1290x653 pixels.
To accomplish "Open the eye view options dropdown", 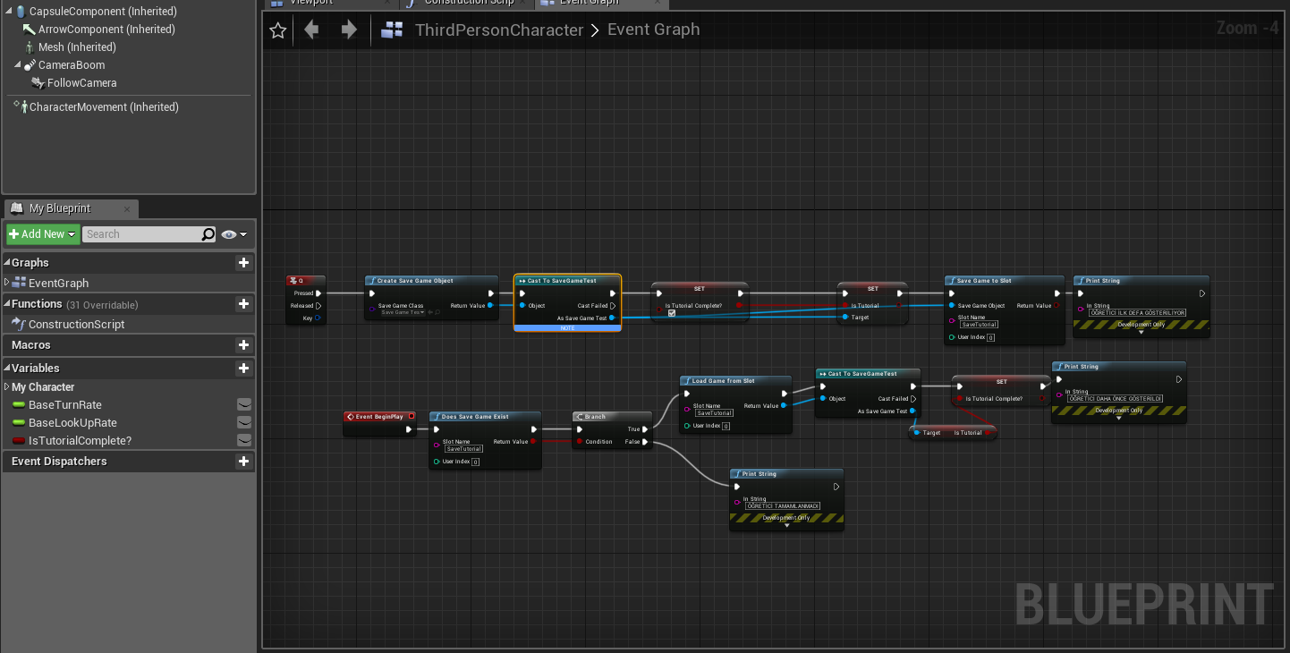I will pos(234,234).
